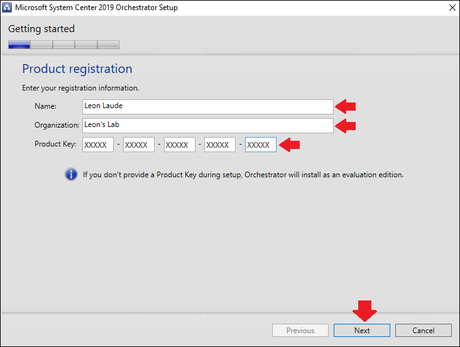460x347 pixels.
Task: Click the Product registration heading
Action: pos(77,69)
